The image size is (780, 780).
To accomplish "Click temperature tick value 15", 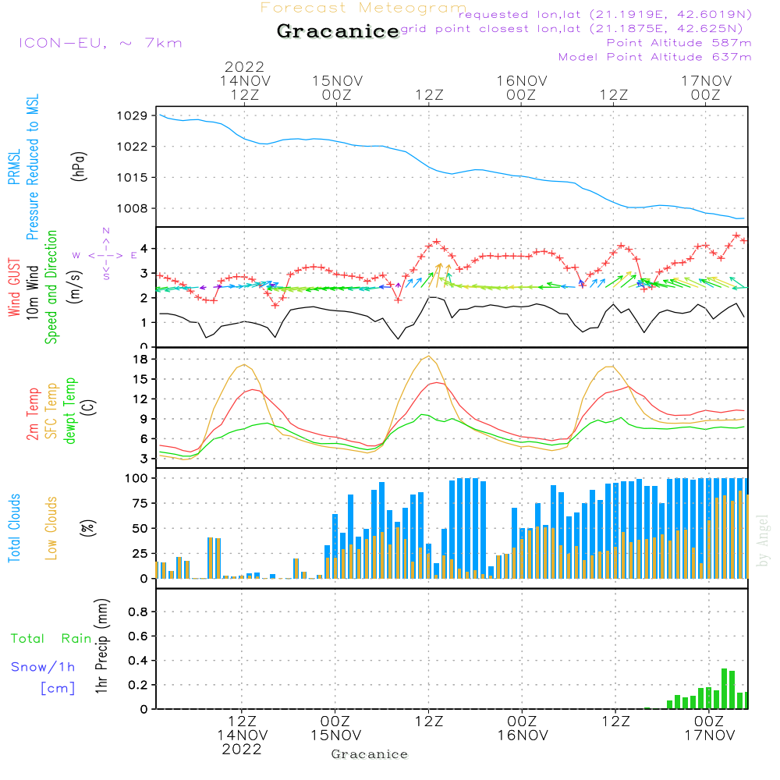I will [x=140, y=379].
